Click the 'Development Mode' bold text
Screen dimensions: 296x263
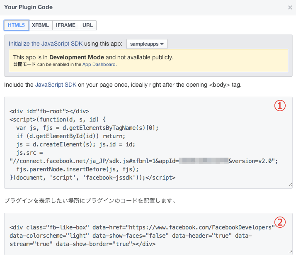[77, 57]
